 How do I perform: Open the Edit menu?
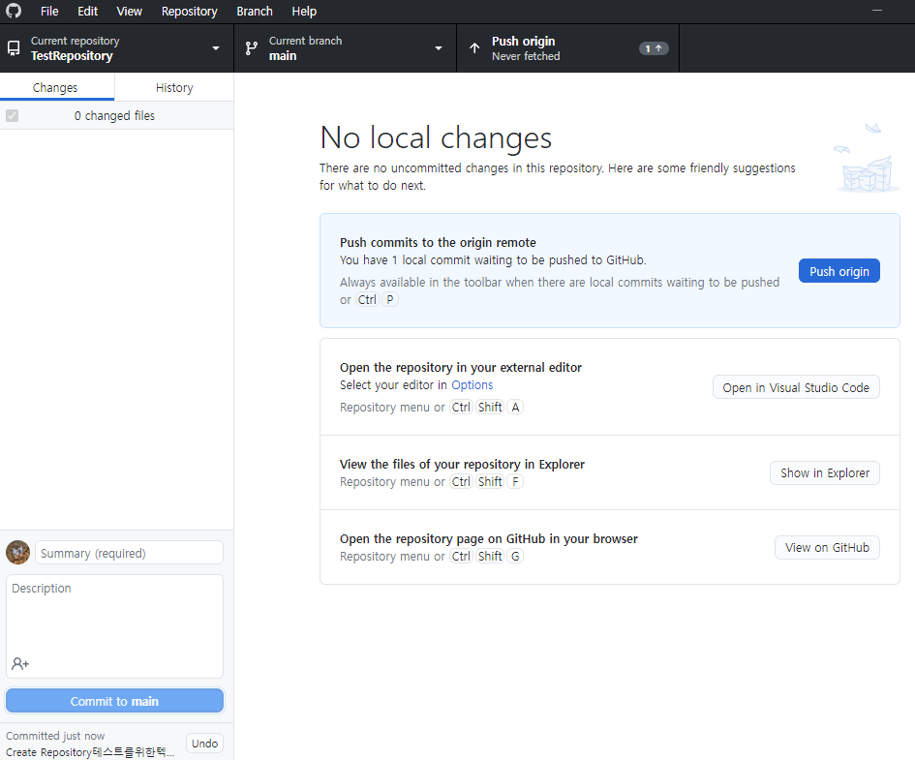(87, 11)
